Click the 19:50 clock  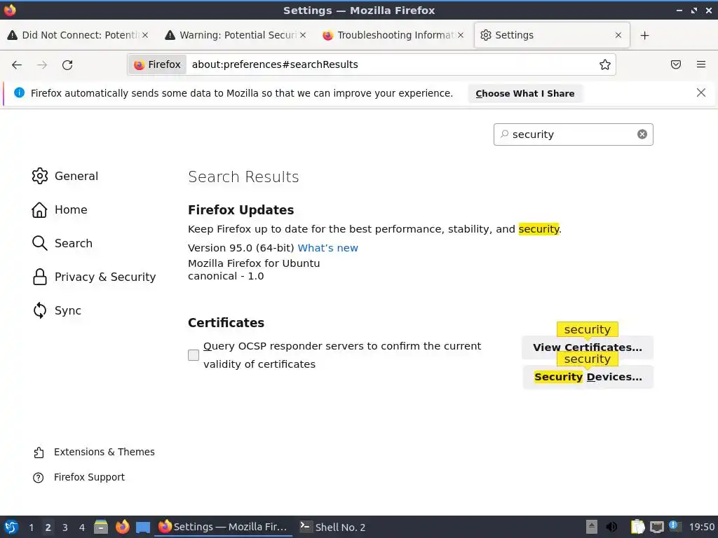click(701, 527)
